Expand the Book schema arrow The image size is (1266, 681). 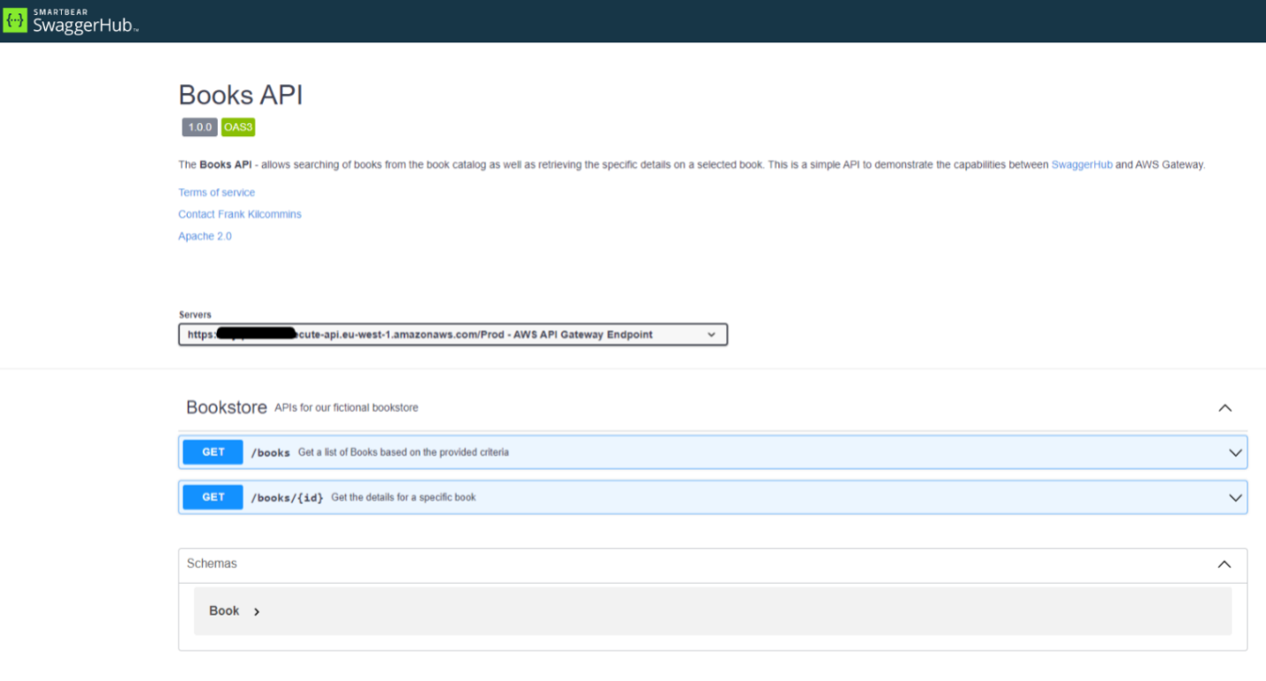coord(257,611)
